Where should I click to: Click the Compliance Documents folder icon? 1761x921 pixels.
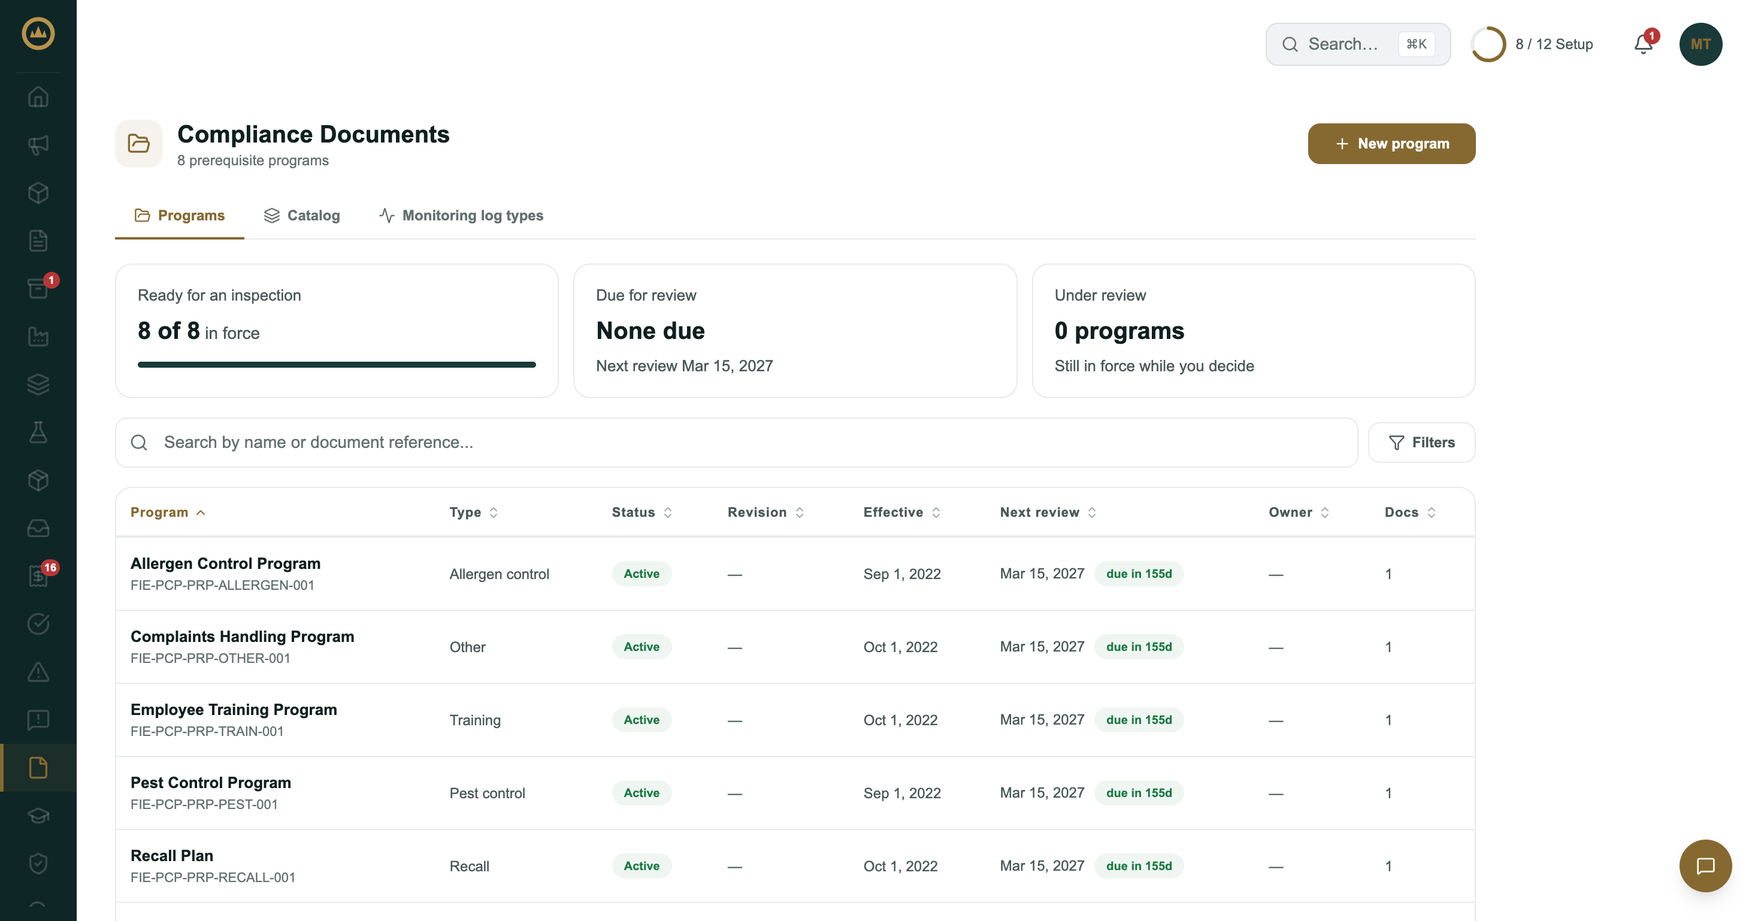tap(139, 144)
